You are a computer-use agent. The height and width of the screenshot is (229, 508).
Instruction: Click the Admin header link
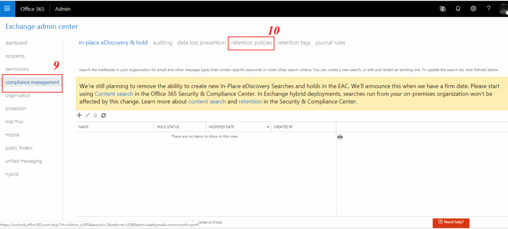click(63, 9)
